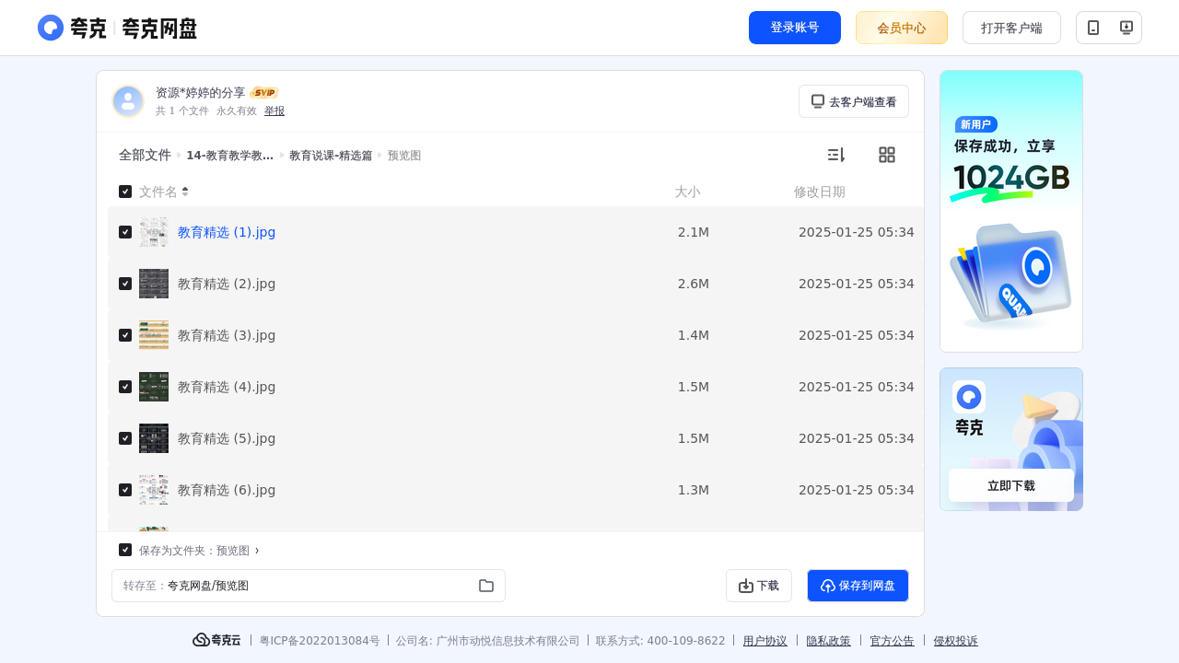Click size value 1.3M
The width and height of the screenshot is (1179, 663).
point(694,490)
